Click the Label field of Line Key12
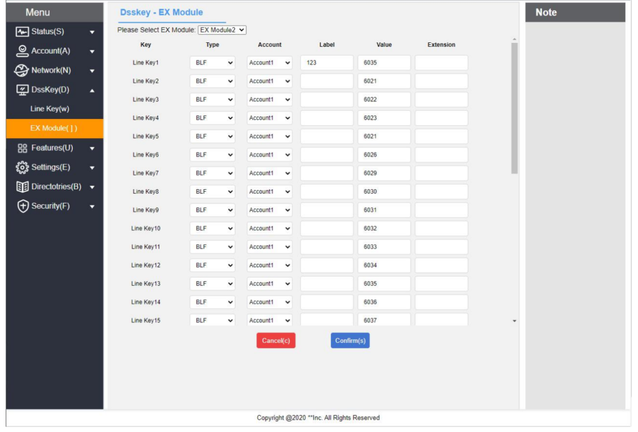 tap(326, 265)
